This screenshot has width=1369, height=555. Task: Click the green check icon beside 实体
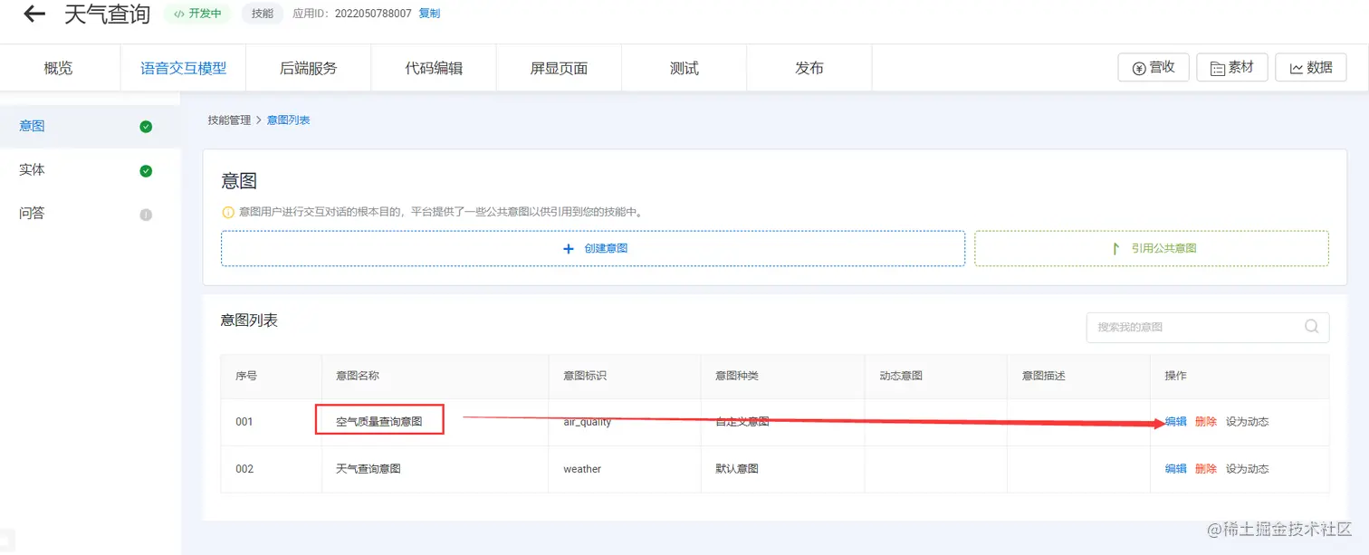click(146, 171)
